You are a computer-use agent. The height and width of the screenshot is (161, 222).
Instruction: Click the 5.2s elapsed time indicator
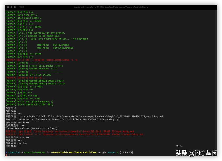pos(179,146)
